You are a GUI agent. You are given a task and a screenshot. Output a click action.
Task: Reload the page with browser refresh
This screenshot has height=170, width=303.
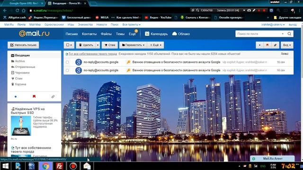click(18, 10)
